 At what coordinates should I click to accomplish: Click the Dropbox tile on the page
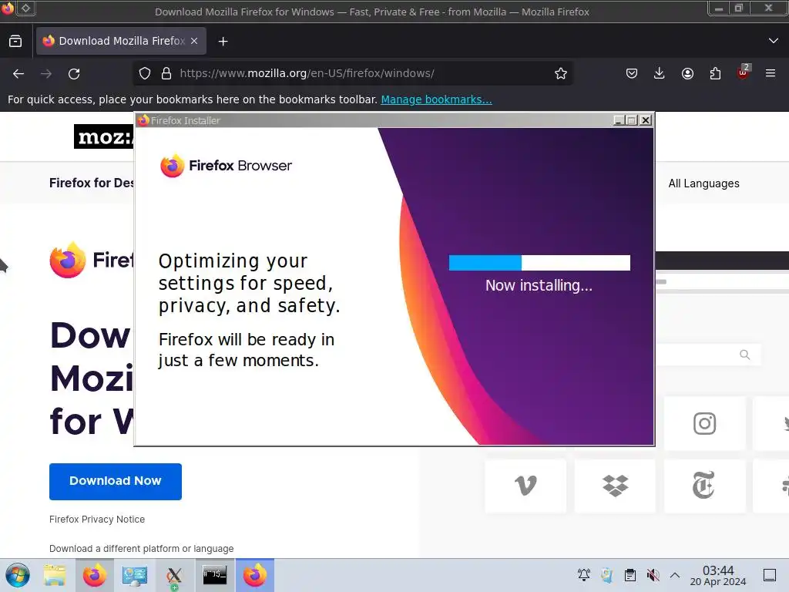[x=615, y=486]
